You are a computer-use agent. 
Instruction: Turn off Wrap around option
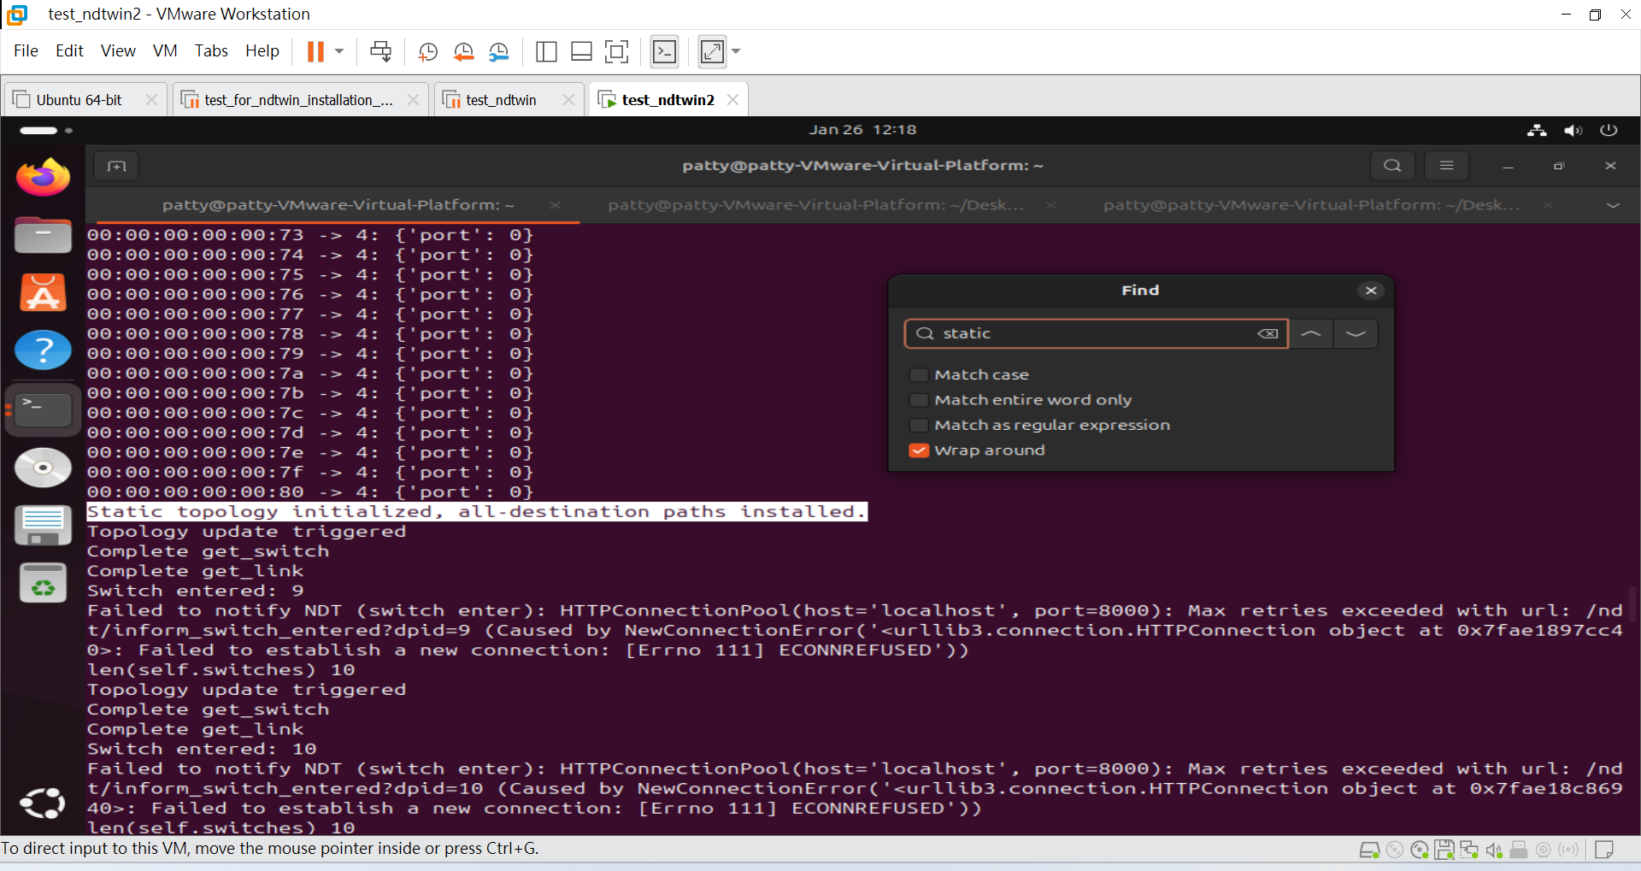point(919,450)
